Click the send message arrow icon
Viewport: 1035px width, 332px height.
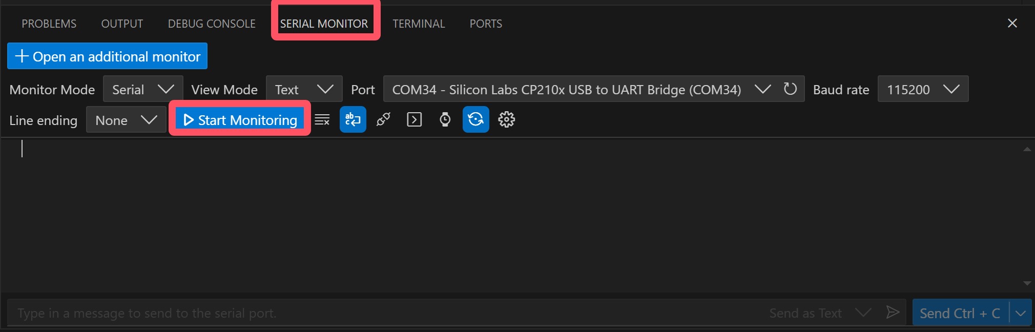point(893,313)
